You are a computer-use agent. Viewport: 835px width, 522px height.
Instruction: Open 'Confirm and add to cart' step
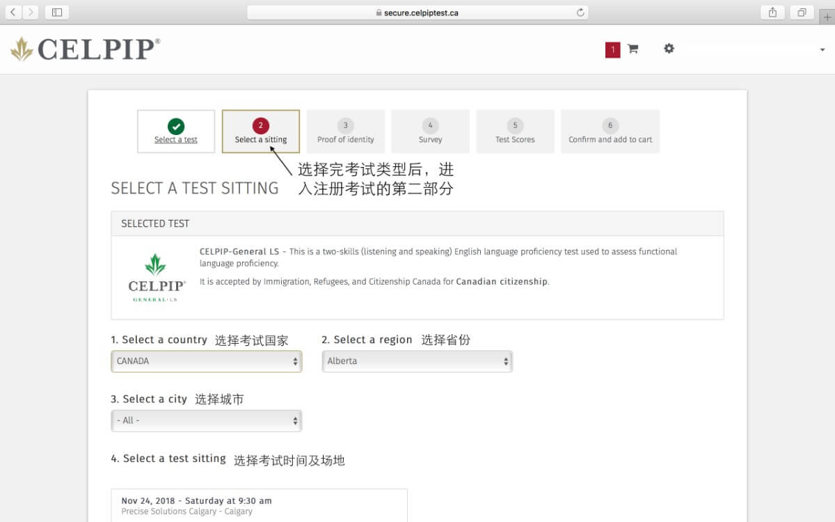click(610, 131)
